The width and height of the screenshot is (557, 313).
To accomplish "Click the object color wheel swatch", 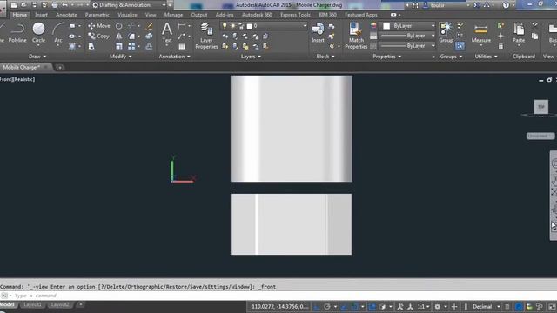I will 373,25.
